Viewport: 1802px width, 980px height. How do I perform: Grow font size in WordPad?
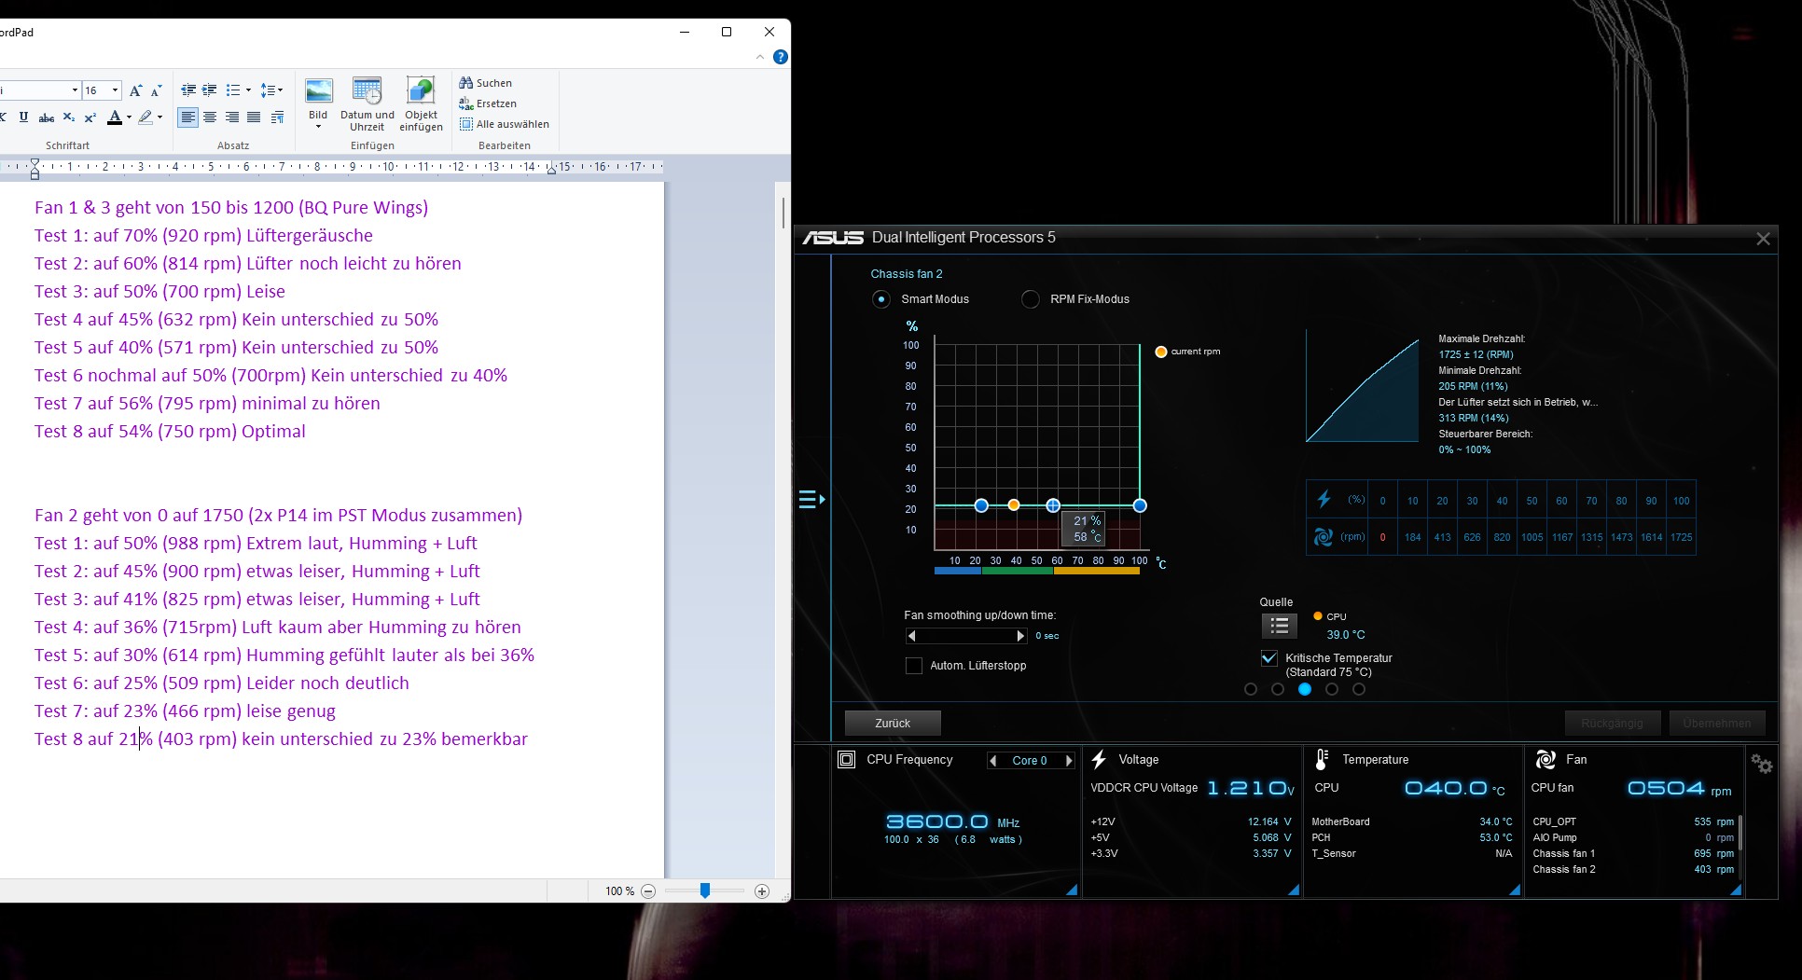tap(135, 90)
